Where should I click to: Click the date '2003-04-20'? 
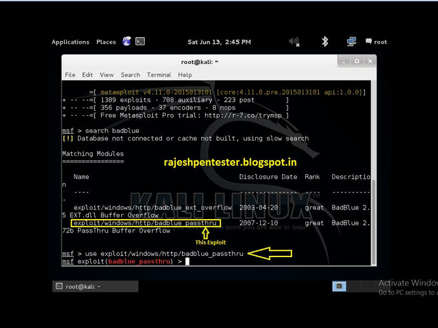pos(258,208)
